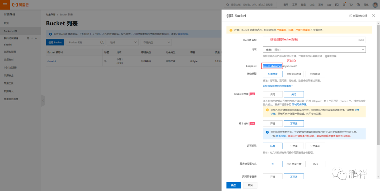Open 如何选择适合您的存储类型 link
Viewport: 380px width, 191px height.
click(x=278, y=86)
